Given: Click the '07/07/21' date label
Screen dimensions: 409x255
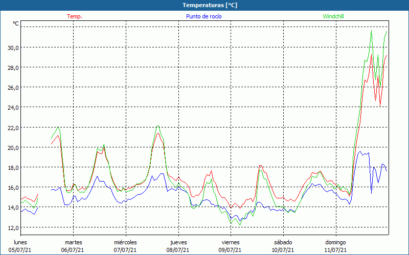Looking at the screenshot, I should 125,250.
